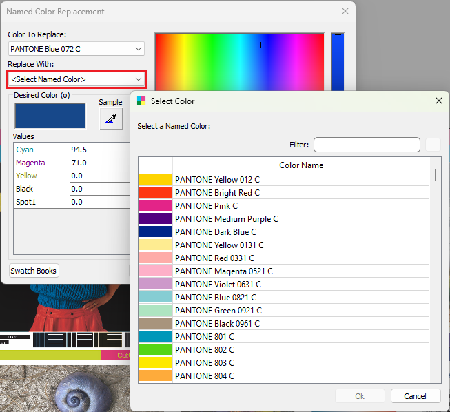Click the Yellow value field 0.0
The width and height of the screenshot is (450, 412).
(100, 176)
